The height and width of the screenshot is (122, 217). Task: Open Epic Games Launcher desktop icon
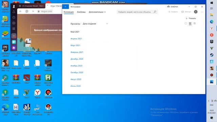pos(5,50)
